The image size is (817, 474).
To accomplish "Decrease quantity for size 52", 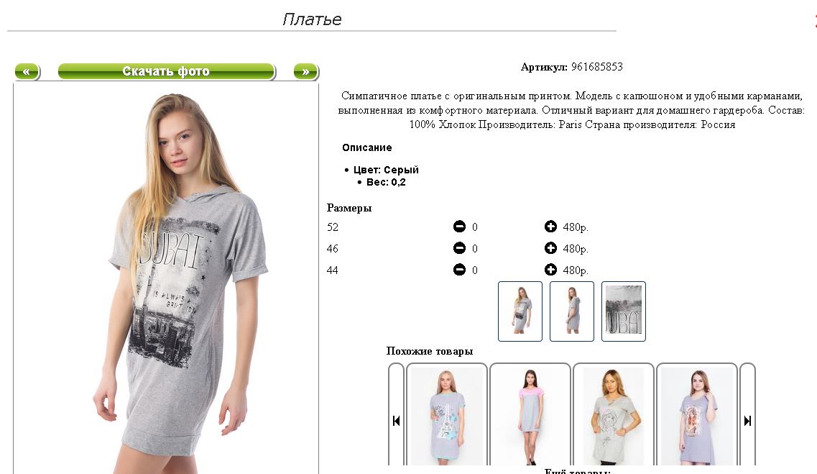I will tap(459, 227).
